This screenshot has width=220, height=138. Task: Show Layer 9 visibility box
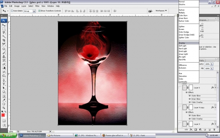180,124
